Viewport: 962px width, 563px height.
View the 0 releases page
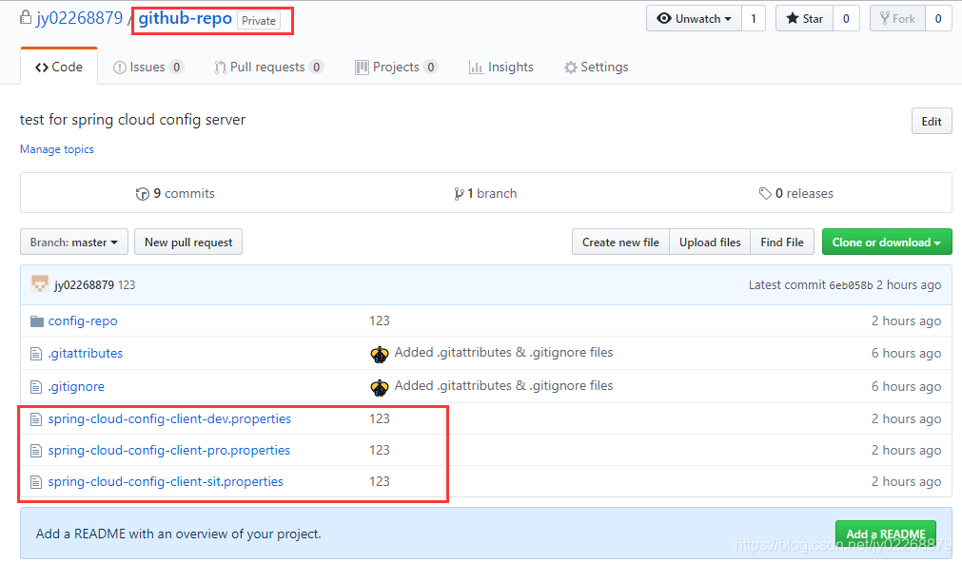coord(795,193)
